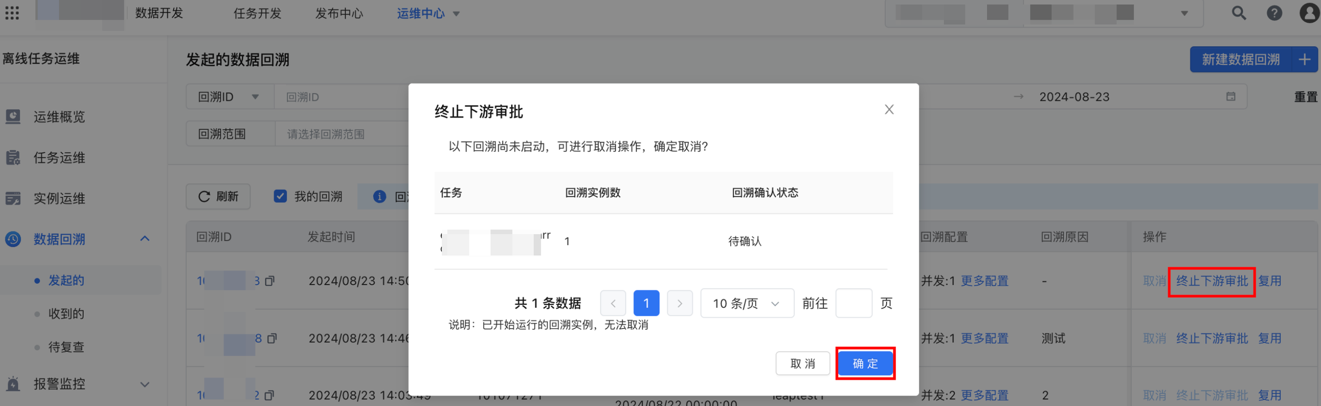Click the 共 1 条数据 total text
This screenshot has width=1321, height=406.
(548, 303)
